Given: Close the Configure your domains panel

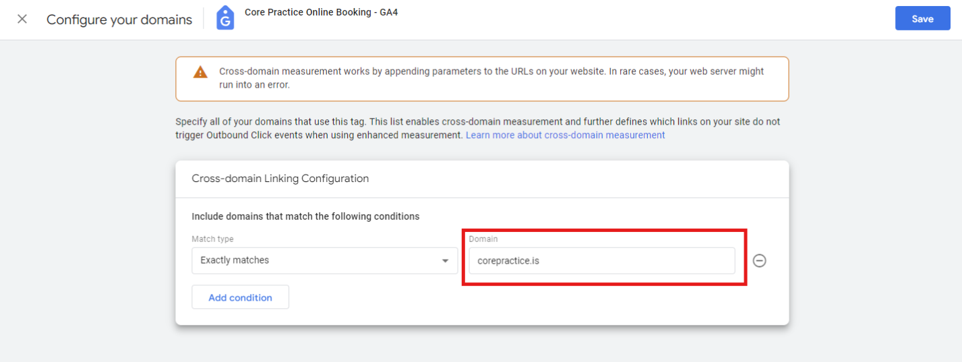Looking at the screenshot, I should tap(22, 19).
